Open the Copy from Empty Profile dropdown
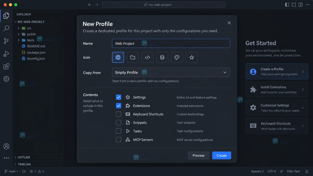 [x=171, y=72]
